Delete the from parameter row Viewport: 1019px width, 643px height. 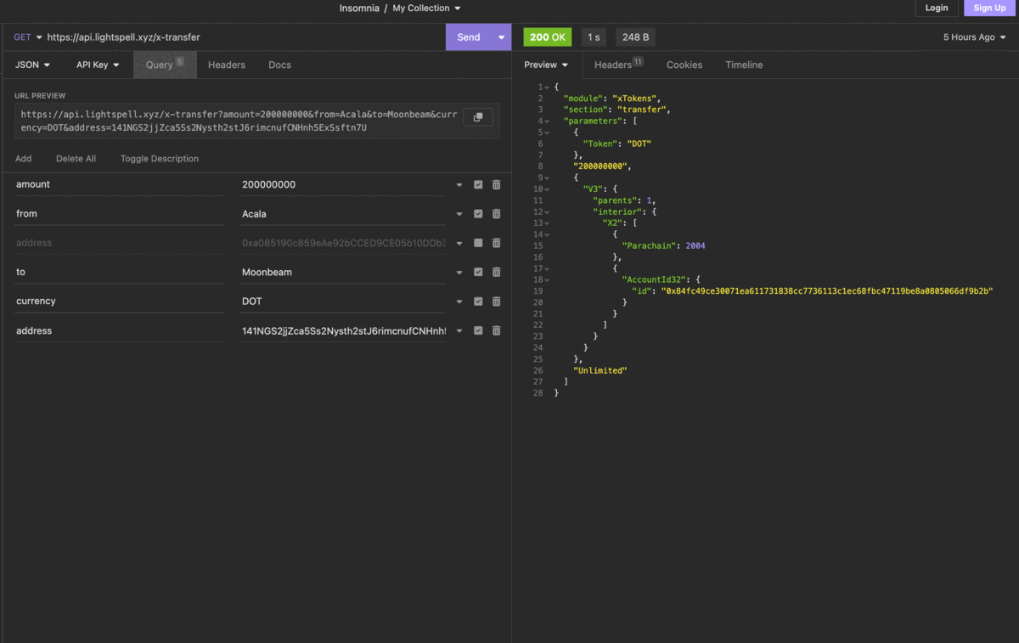(x=496, y=214)
